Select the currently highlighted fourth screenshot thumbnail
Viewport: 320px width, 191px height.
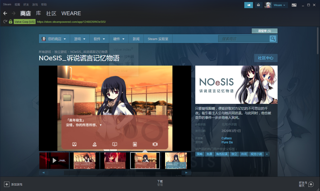coord(145,161)
